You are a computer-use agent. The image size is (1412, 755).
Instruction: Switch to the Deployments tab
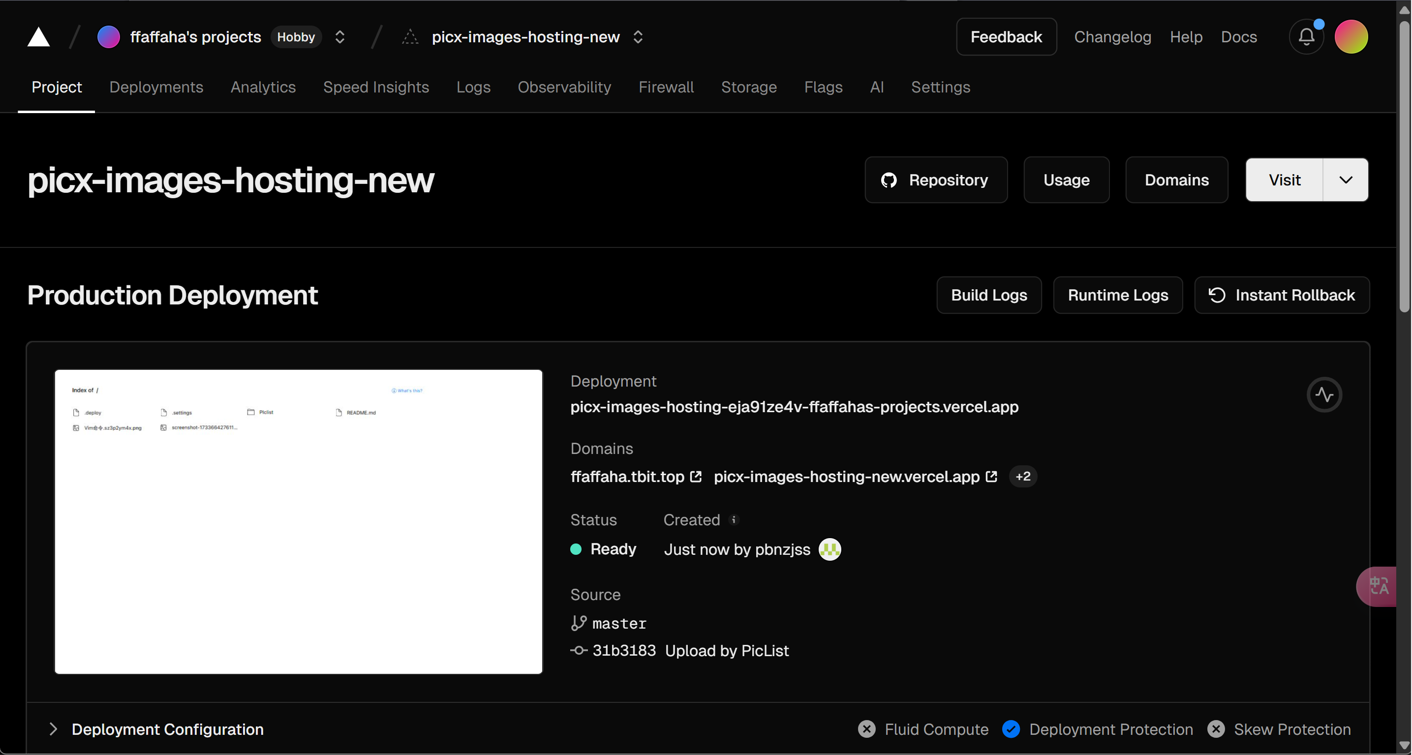155,87
